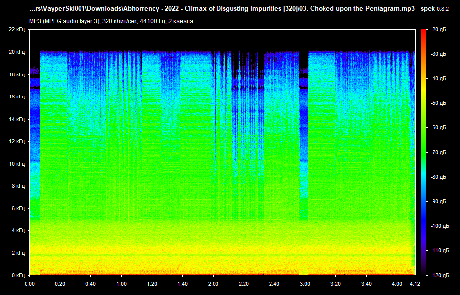Select the 2:00 time axis marker
Viewport: 460px width, 295px height.
pos(213,284)
